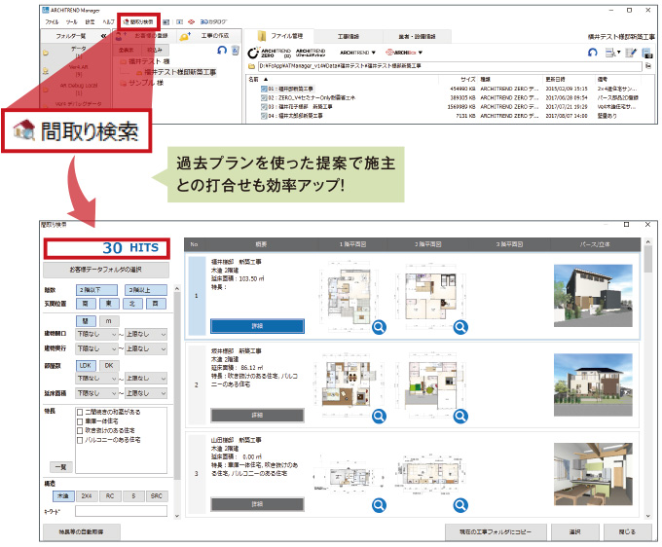Image resolution: width=662 pixels, height=547 pixels.
Task: Toggle the 3階以上 floor count filter
Action: click(146, 290)
